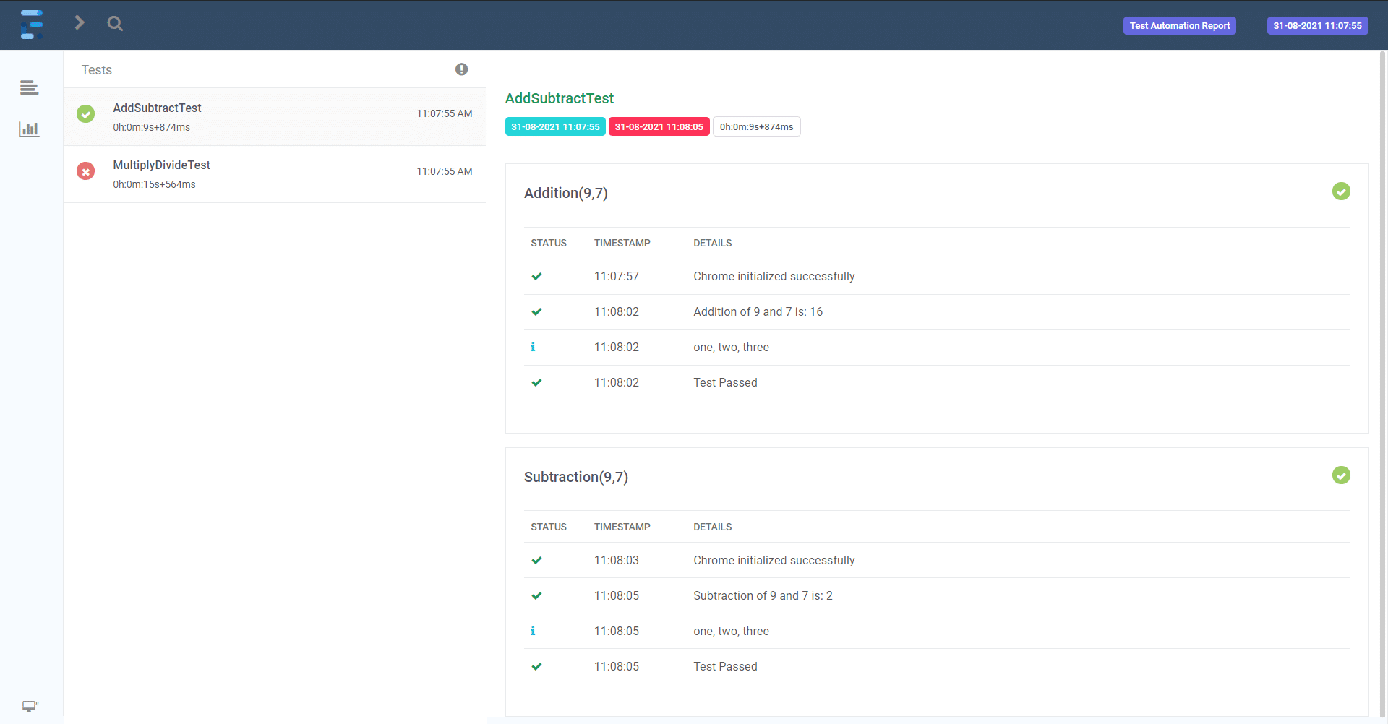Select AddSubtractTest in the tests list
This screenshot has height=724, width=1388.
(x=157, y=108)
